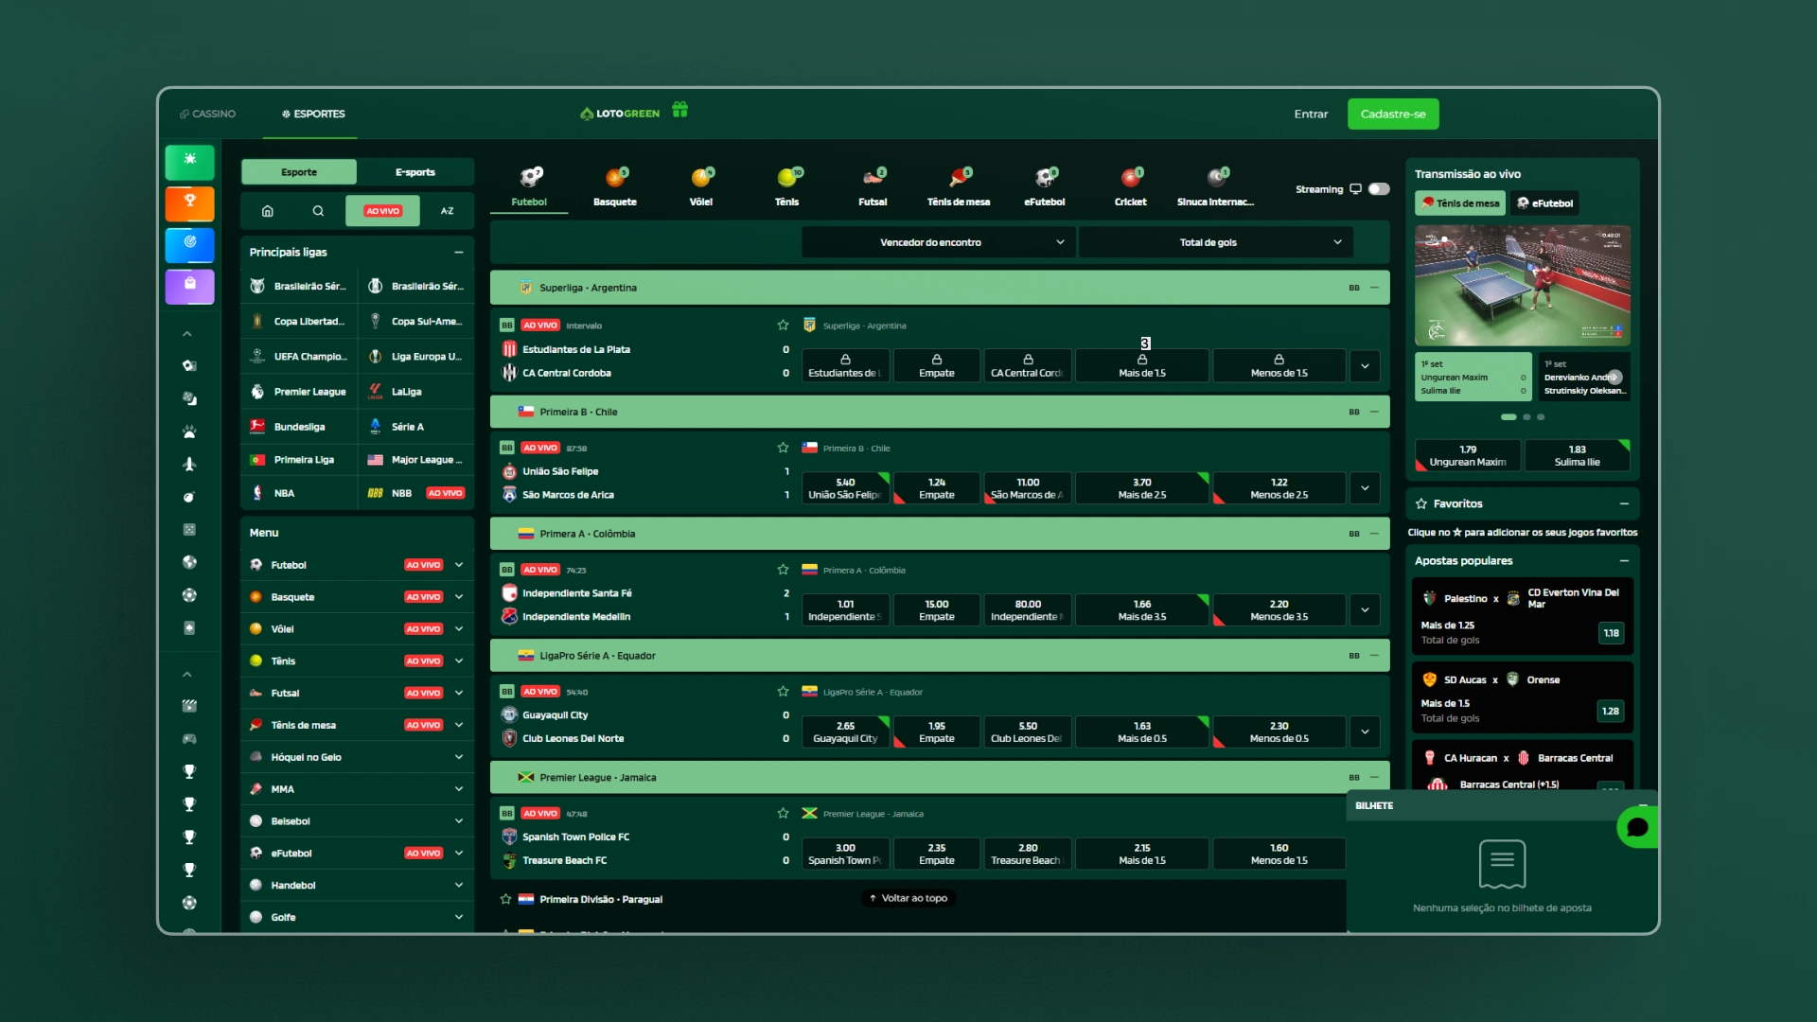The width and height of the screenshot is (1817, 1022).
Task: Open the Total de gols dropdown
Action: [1215, 242]
